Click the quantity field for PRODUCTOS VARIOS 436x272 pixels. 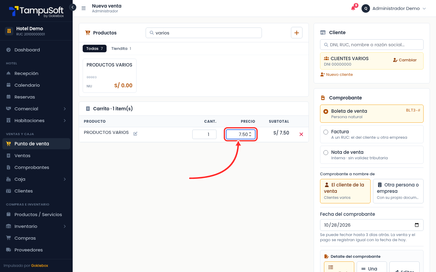[x=204, y=134]
